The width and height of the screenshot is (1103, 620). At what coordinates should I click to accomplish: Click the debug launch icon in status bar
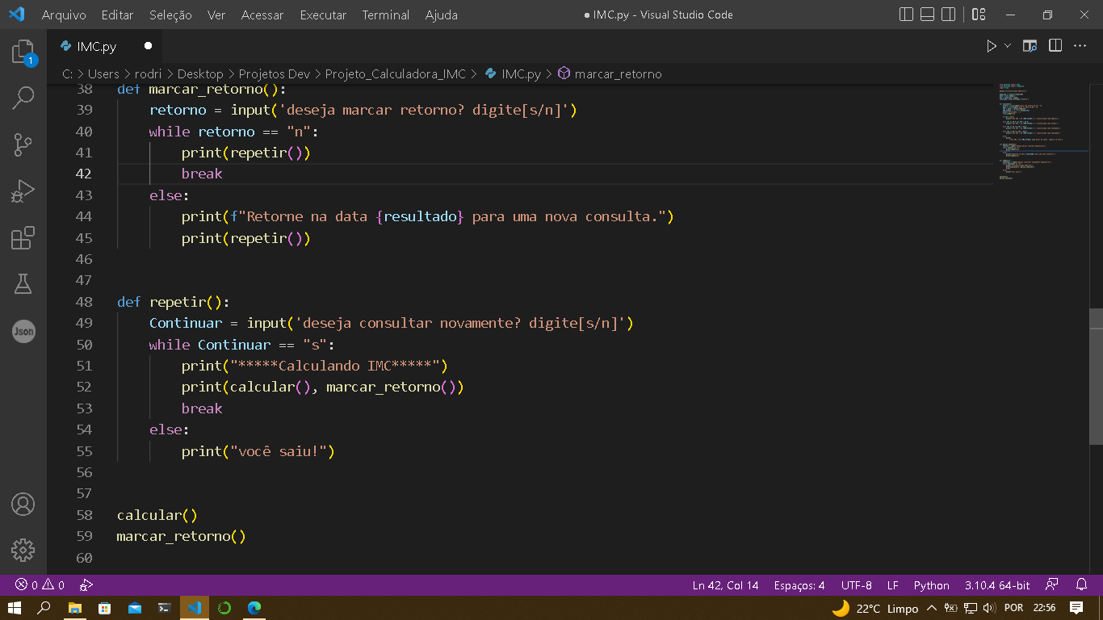click(x=86, y=585)
